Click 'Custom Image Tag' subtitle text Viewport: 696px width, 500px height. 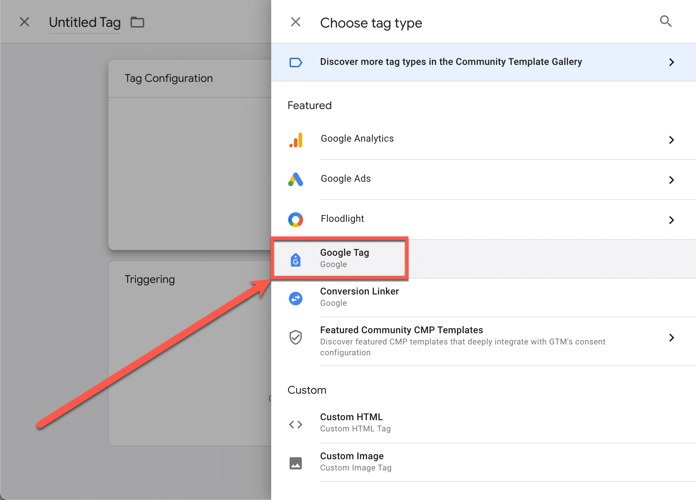tap(356, 468)
